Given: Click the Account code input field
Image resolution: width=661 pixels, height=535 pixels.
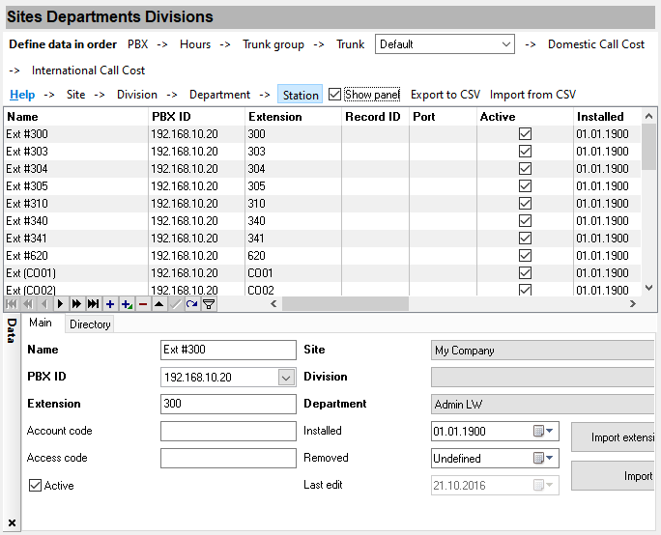Looking at the screenshot, I should click(x=228, y=431).
